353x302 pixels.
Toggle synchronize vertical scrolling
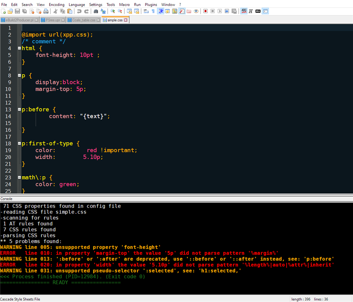(129, 11)
